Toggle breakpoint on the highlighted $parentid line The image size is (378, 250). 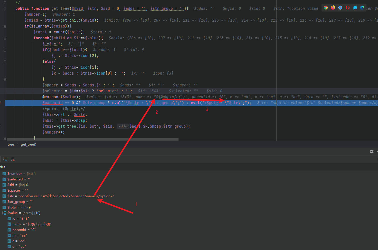pyautogui.click(x=1, y=103)
